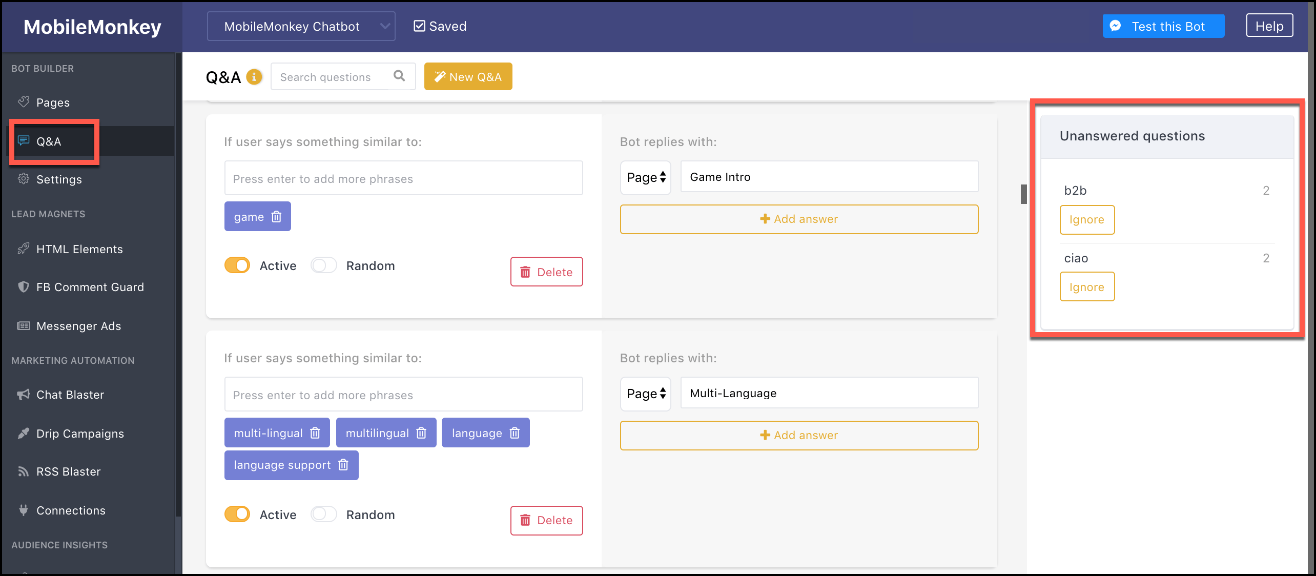Go to Pages in Bot Builder
Screen dimensions: 1316x576
click(53, 102)
